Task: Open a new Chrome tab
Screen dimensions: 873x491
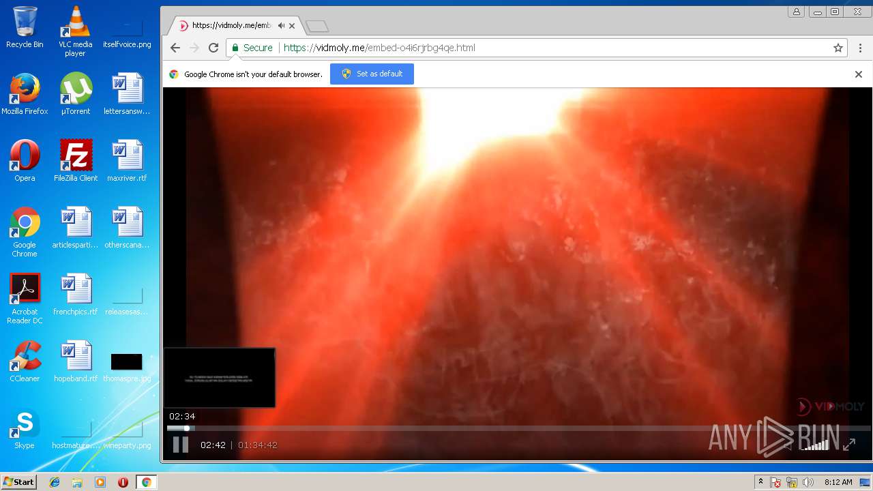Action: [x=317, y=26]
